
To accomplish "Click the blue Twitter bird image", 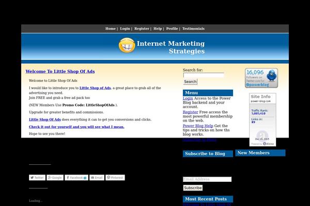I will 271,75.
